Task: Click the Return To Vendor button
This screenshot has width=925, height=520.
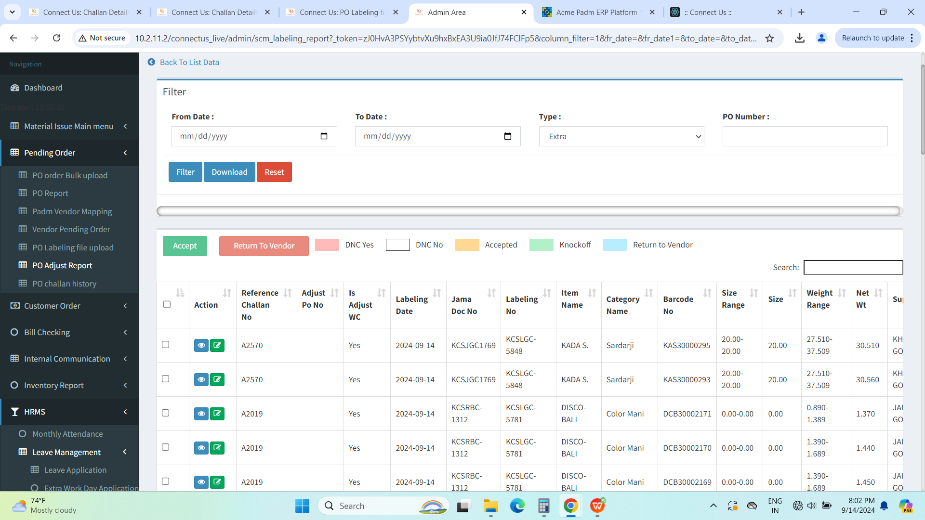Action: [x=264, y=246]
